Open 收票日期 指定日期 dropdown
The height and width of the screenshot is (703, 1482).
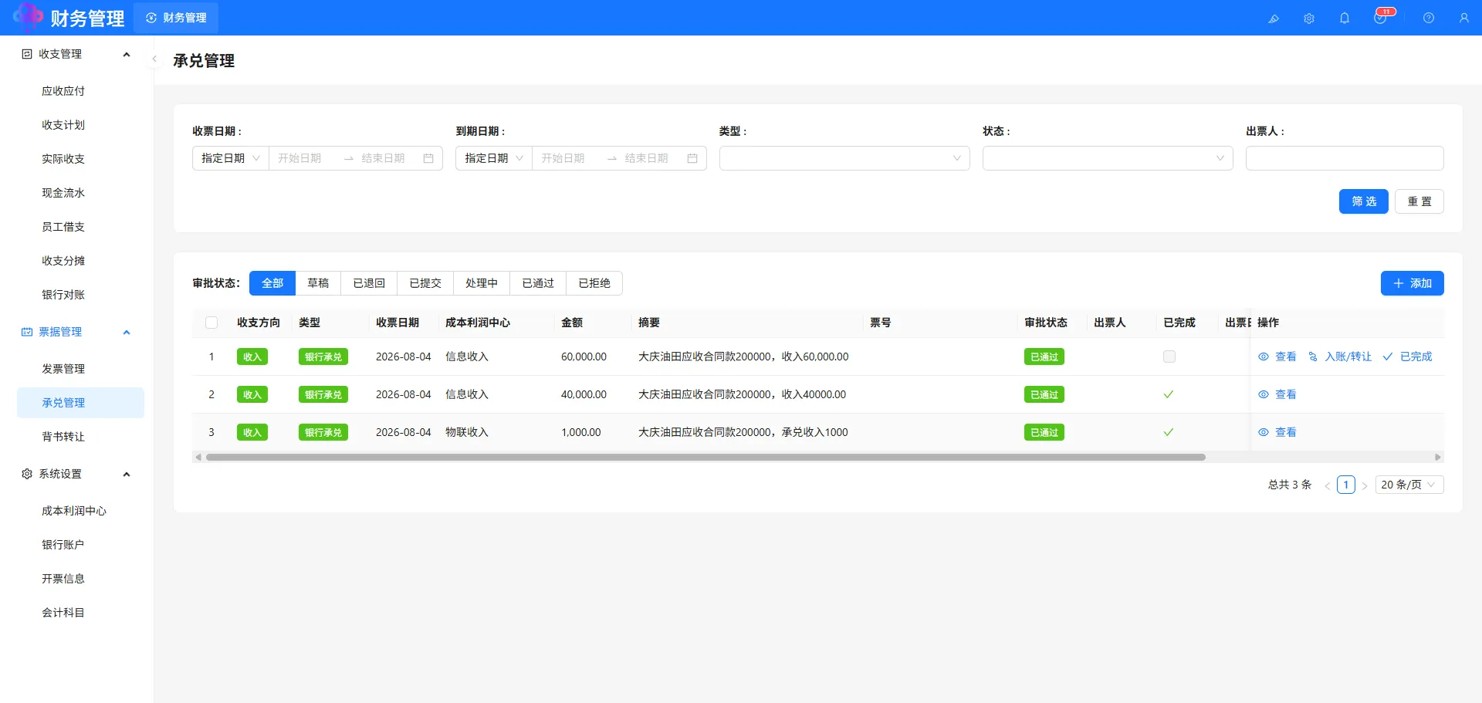click(x=230, y=158)
